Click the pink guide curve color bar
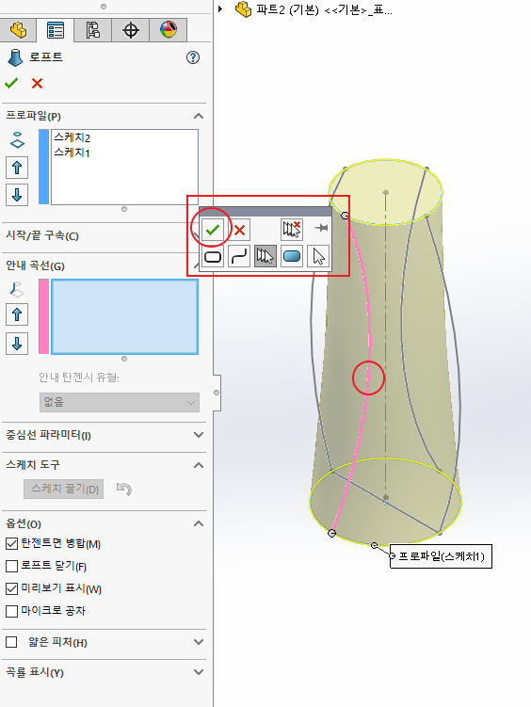Screen dimensions: 531x707 43,316
